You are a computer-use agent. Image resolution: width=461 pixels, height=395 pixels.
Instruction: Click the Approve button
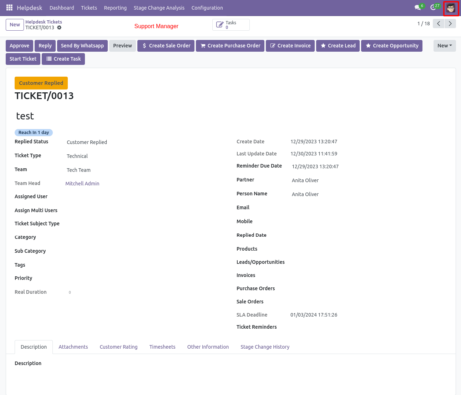[19, 46]
